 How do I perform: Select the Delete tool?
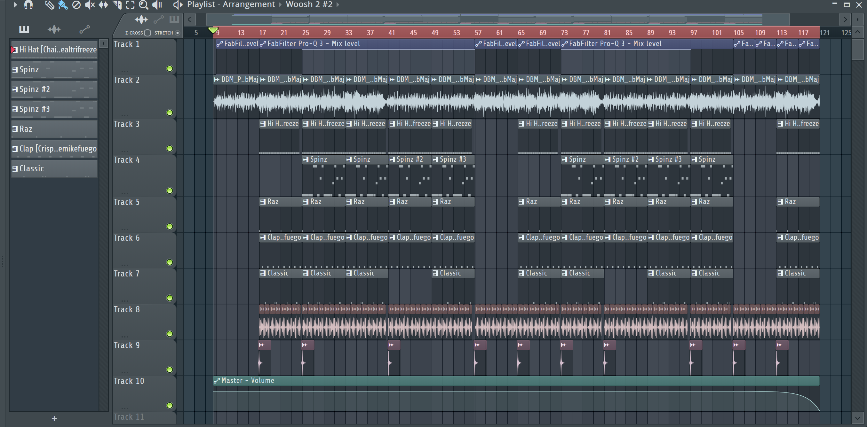(x=76, y=5)
